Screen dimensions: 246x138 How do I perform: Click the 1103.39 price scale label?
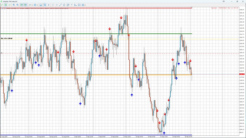tap(242, 99)
